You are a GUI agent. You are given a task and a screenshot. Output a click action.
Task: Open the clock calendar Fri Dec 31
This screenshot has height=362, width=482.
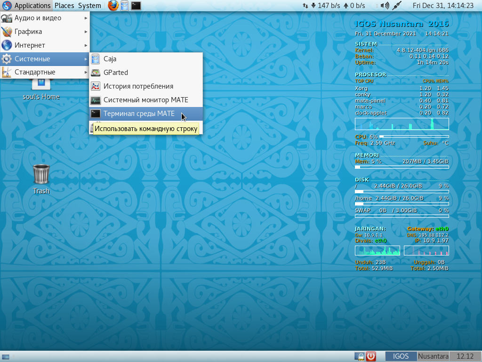[443, 6]
